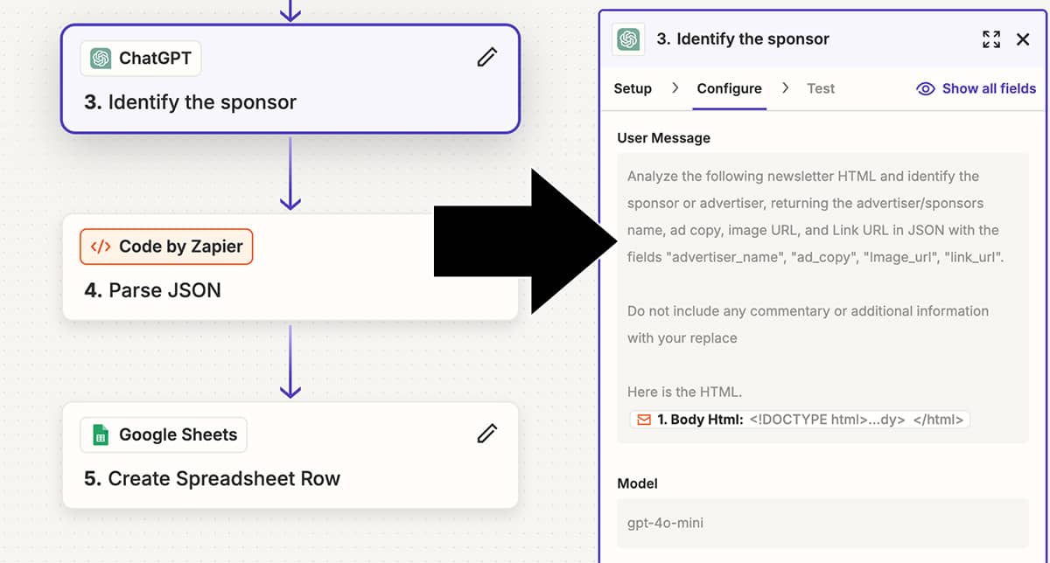This screenshot has width=1050, height=563.
Task: Go to the Test tab
Action: click(x=821, y=88)
